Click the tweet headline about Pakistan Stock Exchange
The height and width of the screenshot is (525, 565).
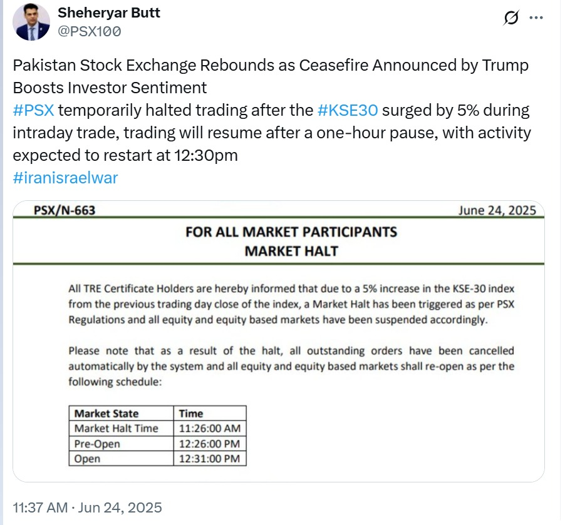pyautogui.click(x=271, y=76)
